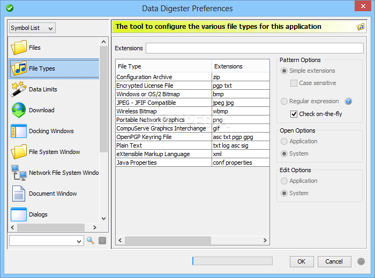Toggle the Check on-the-fly checkbox

pyautogui.click(x=294, y=114)
